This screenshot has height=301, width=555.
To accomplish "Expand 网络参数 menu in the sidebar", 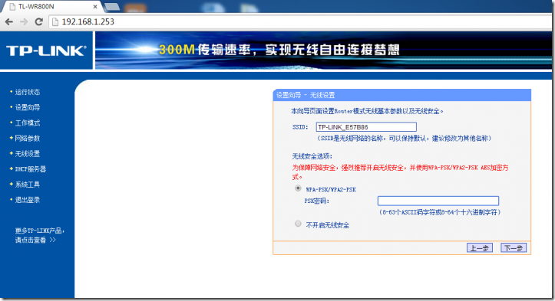I will 28,138.
